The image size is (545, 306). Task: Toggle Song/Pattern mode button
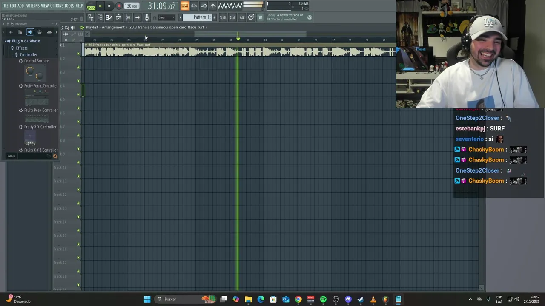[91, 6]
